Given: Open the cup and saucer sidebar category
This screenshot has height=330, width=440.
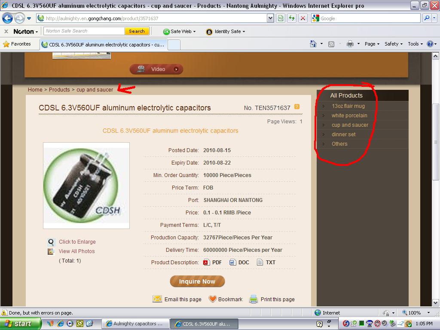Looking at the screenshot, I should [350, 125].
